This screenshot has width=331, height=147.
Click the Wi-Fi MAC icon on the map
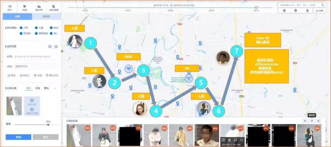[128, 69]
